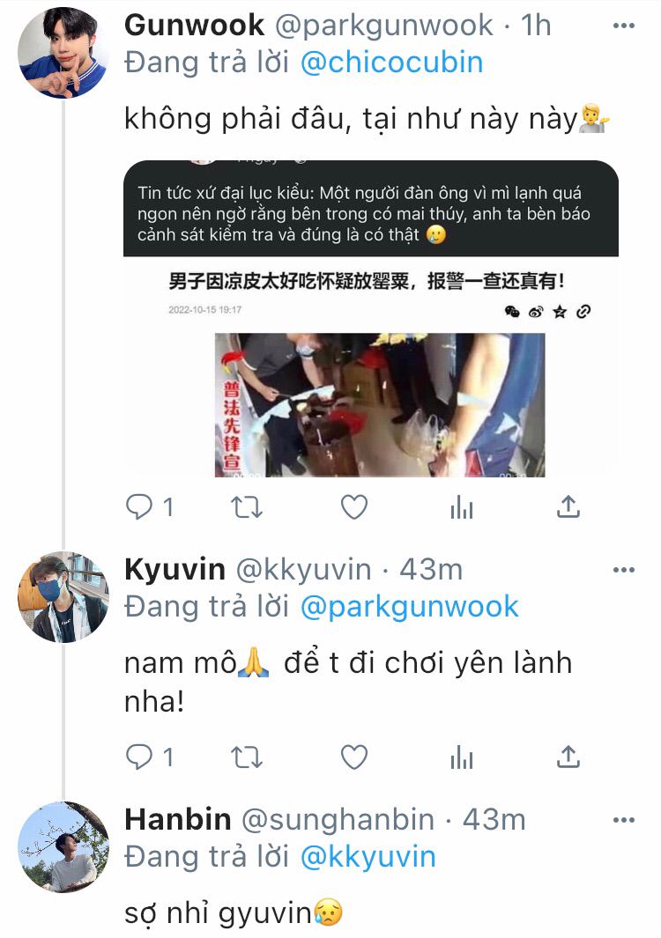Open the attached news screenshot image
Screen dimensions: 661x938
tap(371, 319)
